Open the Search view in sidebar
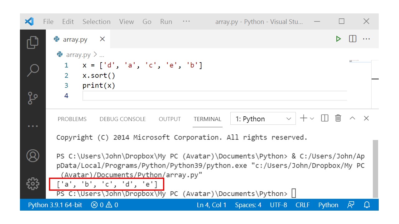 [33, 70]
